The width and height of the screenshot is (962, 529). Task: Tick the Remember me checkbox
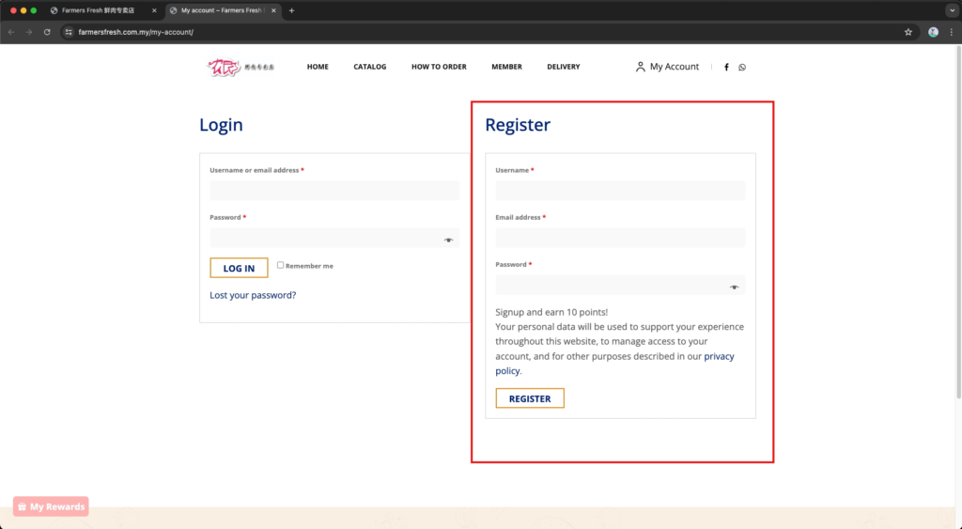click(x=280, y=265)
